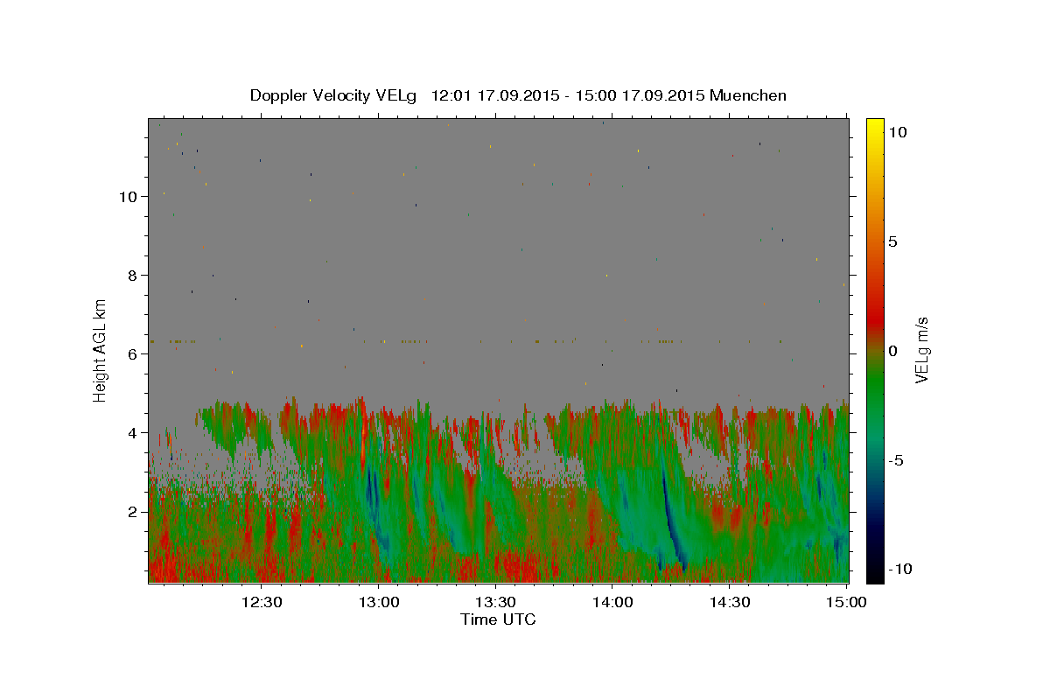Click the "Muenchen" location in the title
Viewport: 1050px width, 700px height.
pyautogui.click(x=748, y=95)
